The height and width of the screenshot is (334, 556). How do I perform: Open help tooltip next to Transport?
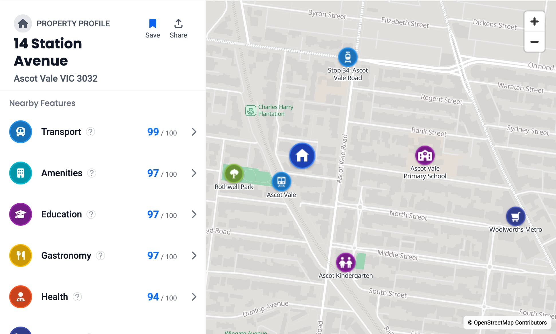[x=90, y=132]
